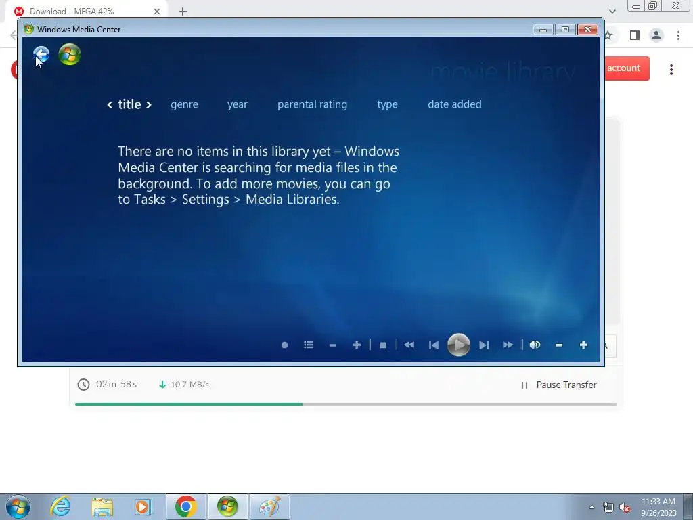Screen dimensions: 693x520
Task: Switch to Chrome on the taskbar
Action: tap(186, 506)
